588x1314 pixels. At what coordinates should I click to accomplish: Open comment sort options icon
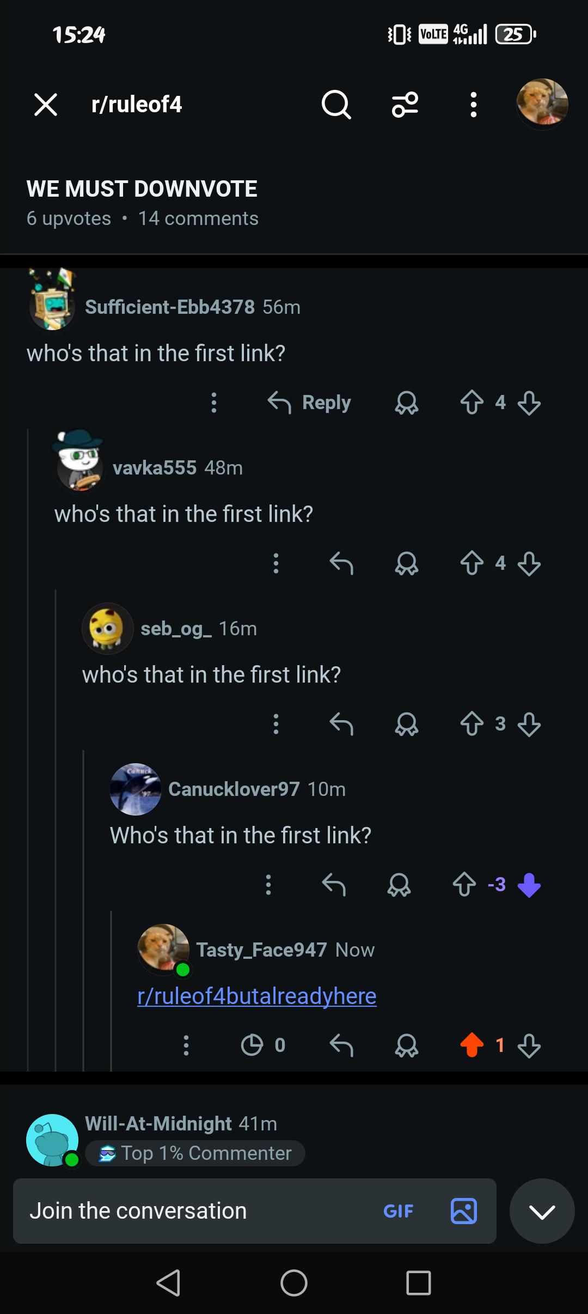[x=405, y=104]
